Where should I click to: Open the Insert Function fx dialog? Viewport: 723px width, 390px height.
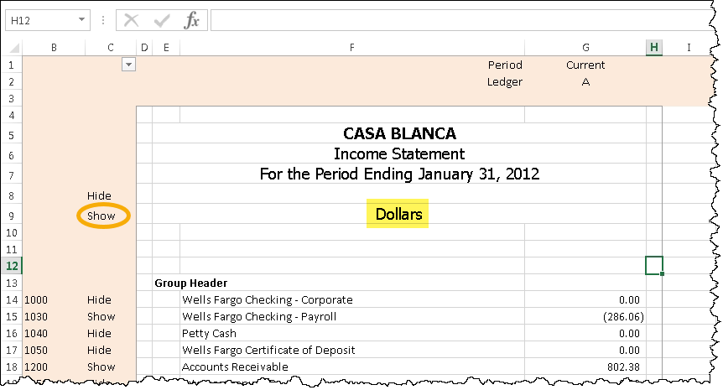pyautogui.click(x=192, y=19)
